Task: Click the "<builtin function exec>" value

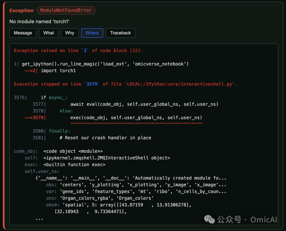Action: (x=74, y=165)
